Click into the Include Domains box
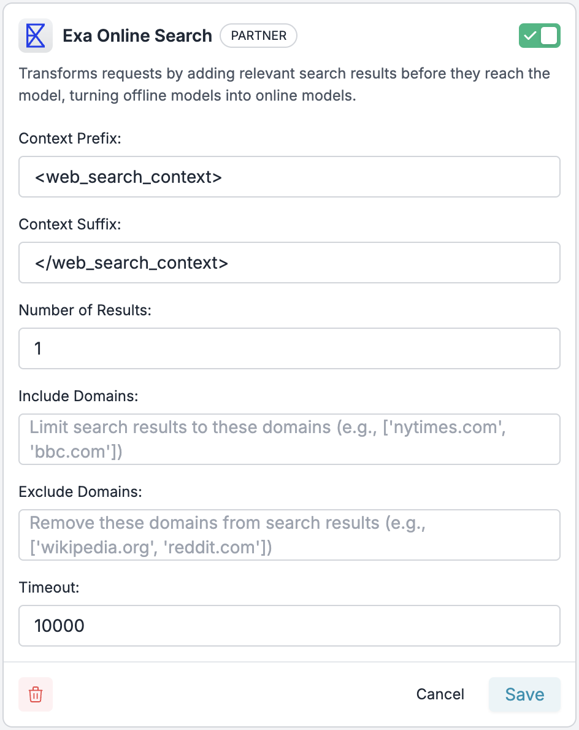The height and width of the screenshot is (730, 579). click(289, 439)
